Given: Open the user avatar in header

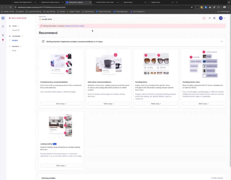Looking at the screenshot, I should pos(221,18).
